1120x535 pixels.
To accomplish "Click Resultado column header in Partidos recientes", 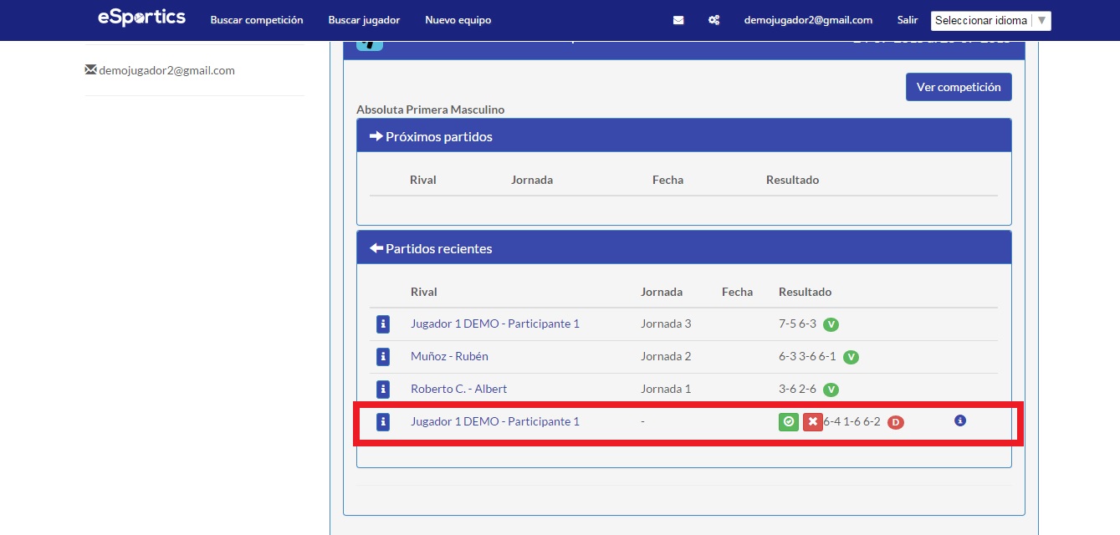I will [805, 292].
